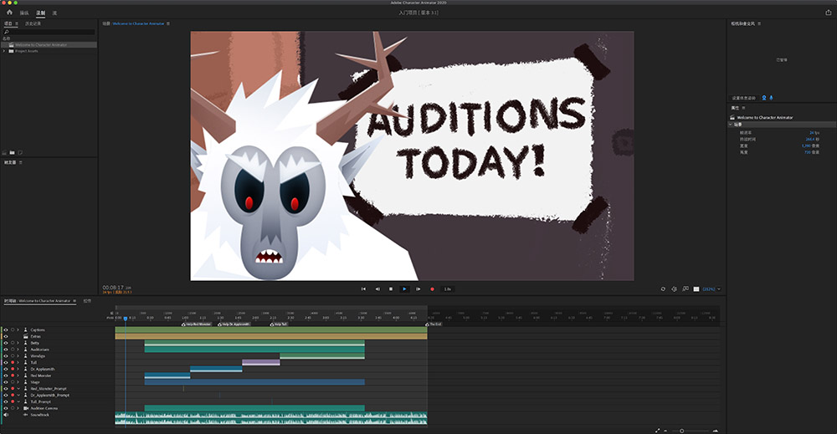837x434 pixels.
Task: Toggle the camera input icon
Action: pos(764,98)
